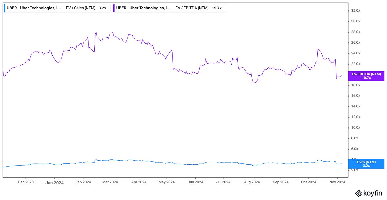This screenshot has width=387, height=200.
Task: Click the Apr 2024 x-axis label
Action: coord(139,182)
